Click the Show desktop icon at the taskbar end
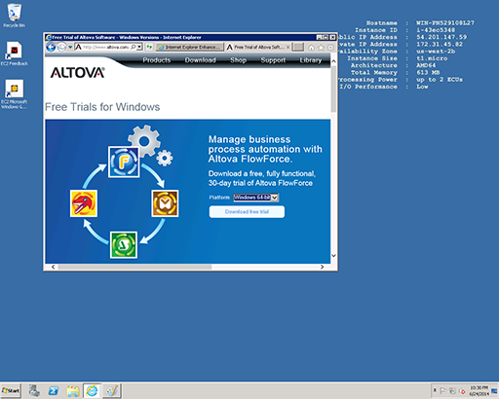This screenshot has height=399, width=499. [494, 390]
